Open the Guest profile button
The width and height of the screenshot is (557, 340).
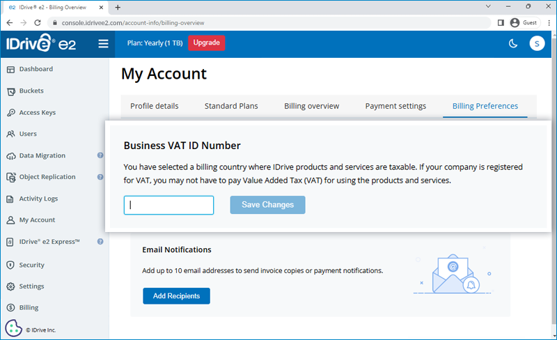click(x=524, y=23)
